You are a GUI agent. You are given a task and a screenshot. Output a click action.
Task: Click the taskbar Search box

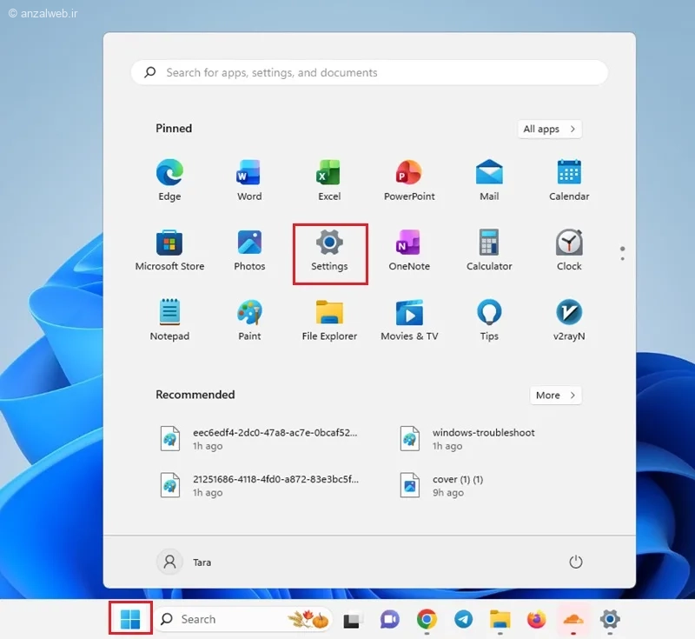[244, 619]
